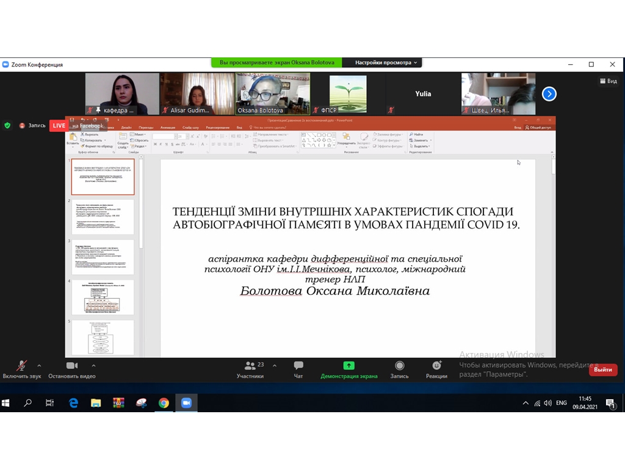Select the Yulia participant tile

[423, 93]
